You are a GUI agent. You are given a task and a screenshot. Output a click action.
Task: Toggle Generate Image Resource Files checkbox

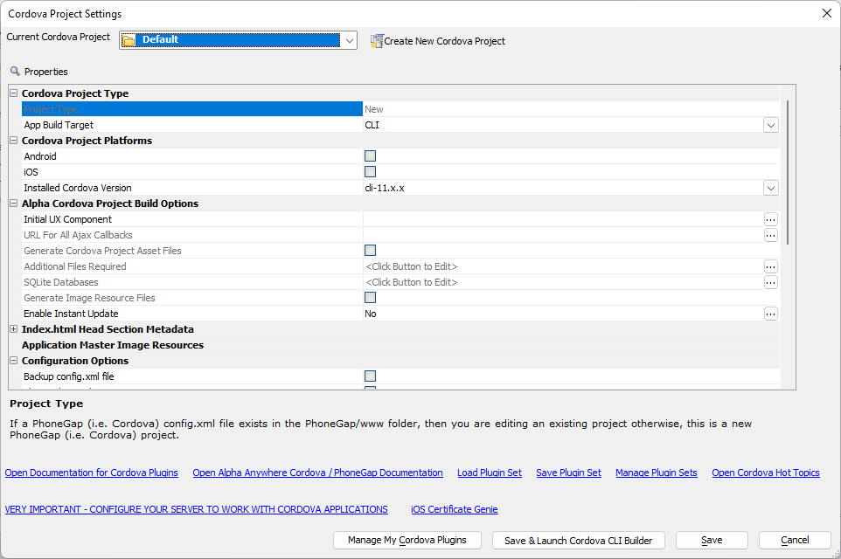(x=370, y=298)
